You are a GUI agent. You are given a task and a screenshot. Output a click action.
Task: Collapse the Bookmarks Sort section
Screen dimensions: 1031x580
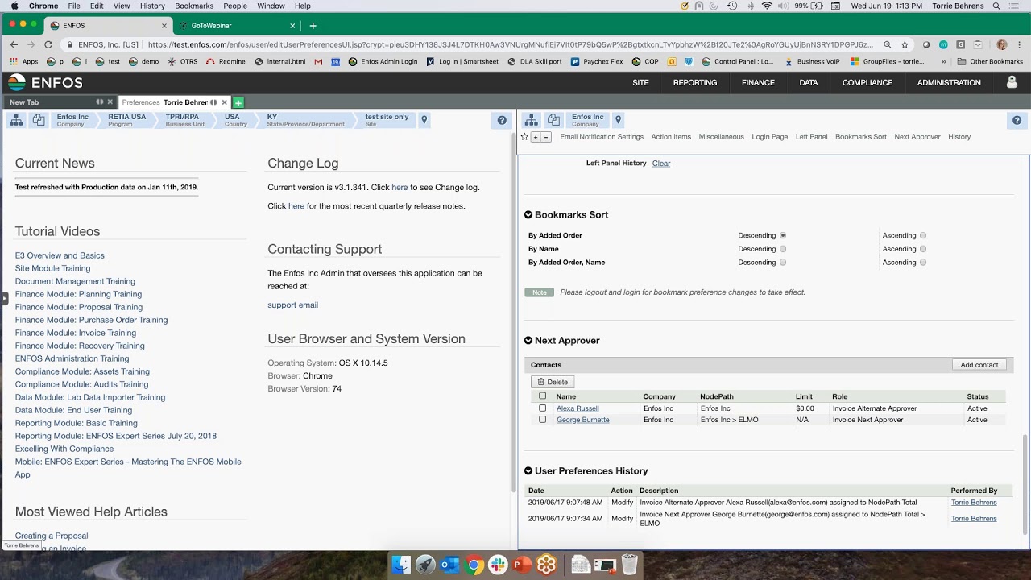[x=528, y=215]
